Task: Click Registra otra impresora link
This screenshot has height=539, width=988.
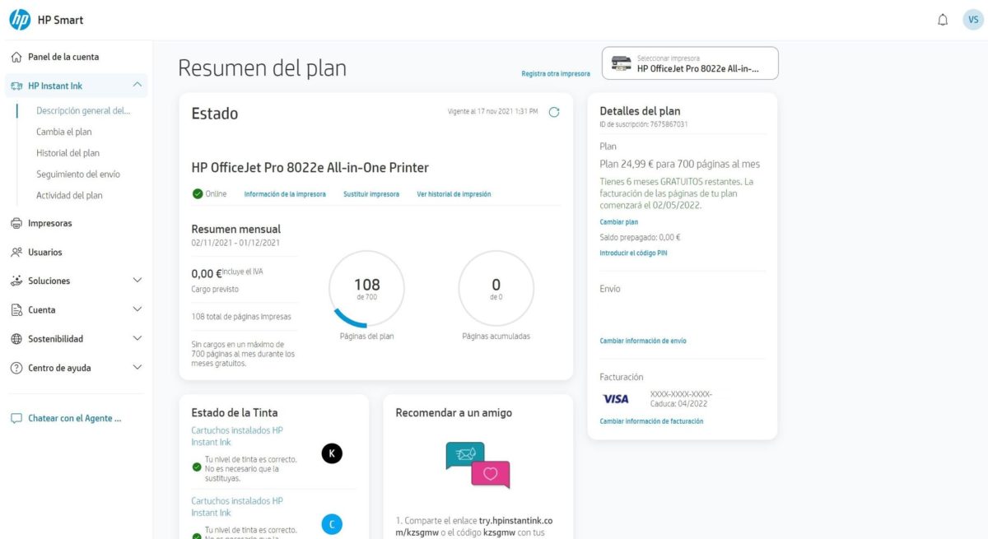Action: [556, 74]
